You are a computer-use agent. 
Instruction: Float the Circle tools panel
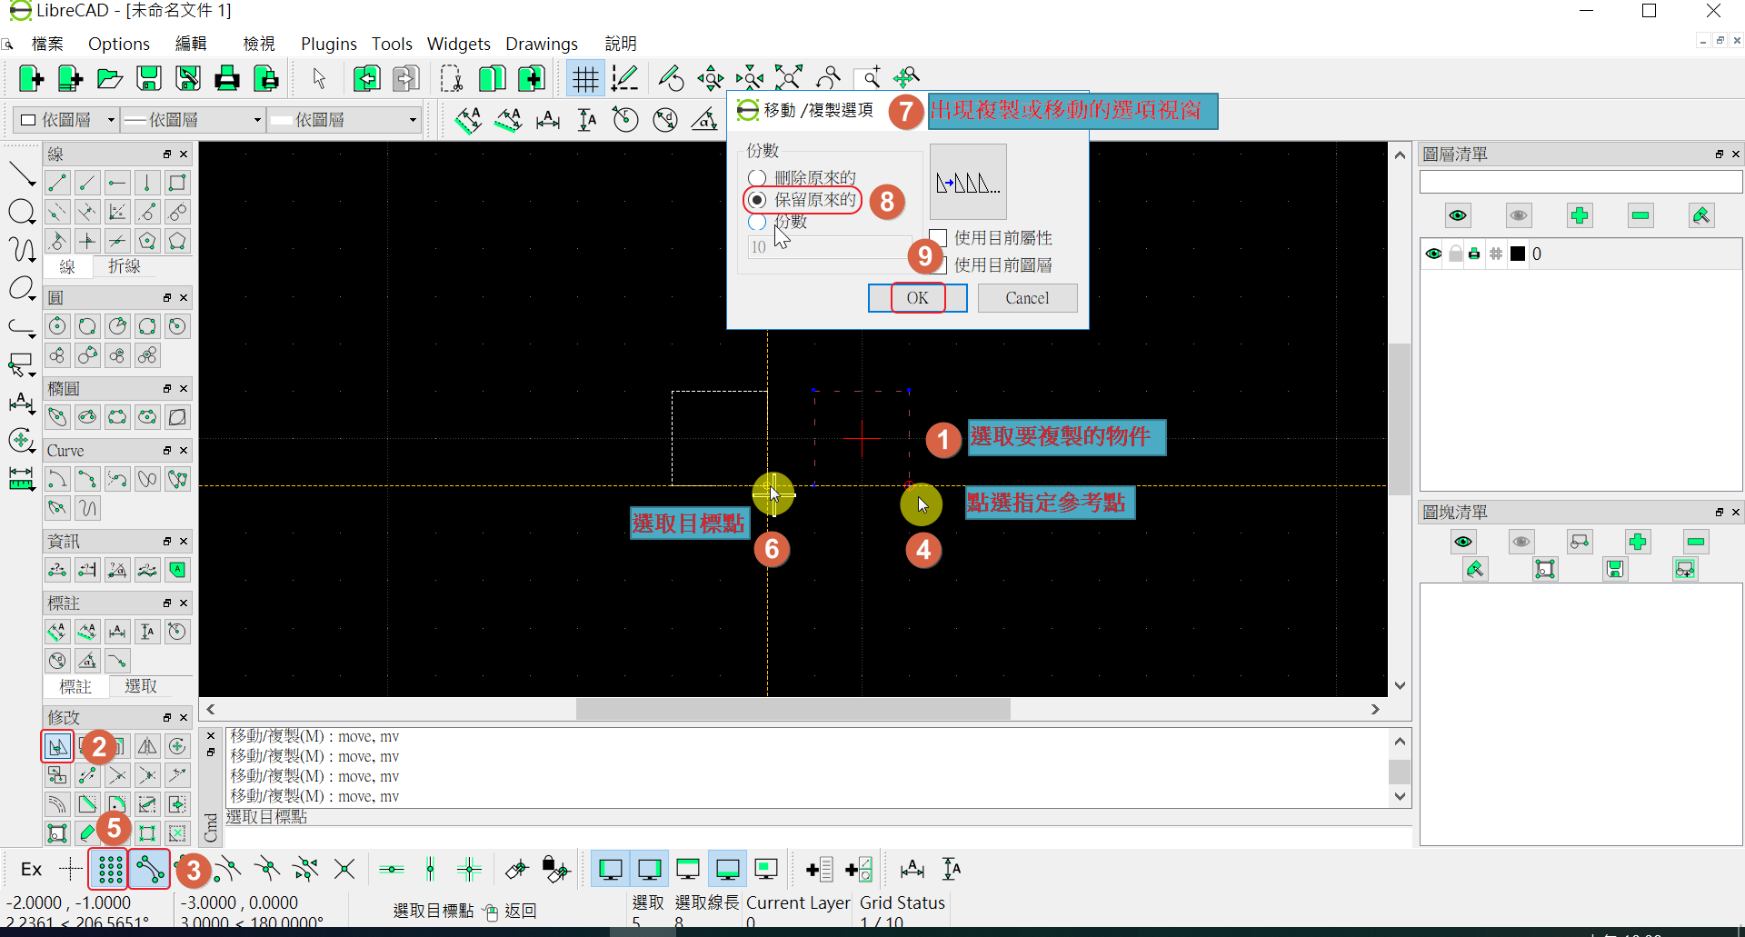pyautogui.click(x=167, y=298)
